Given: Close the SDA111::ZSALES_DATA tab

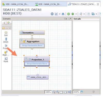Looking at the screenshot, I should click(x=98, y=4).
